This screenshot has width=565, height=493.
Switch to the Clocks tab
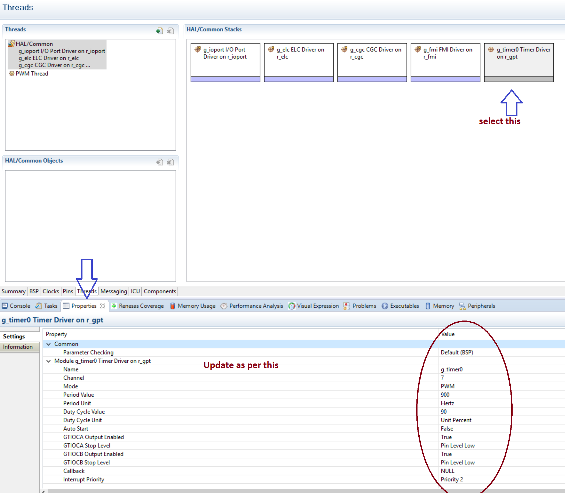click(x=51, y=291)
